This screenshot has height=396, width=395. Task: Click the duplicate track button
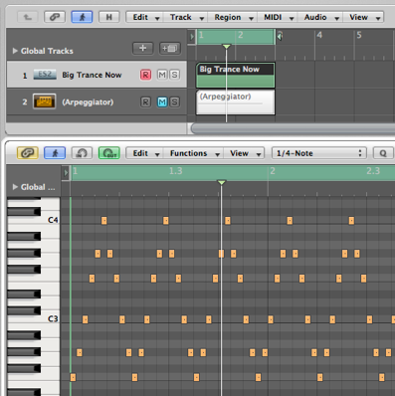pyautogui.click(x=169, y=48)
